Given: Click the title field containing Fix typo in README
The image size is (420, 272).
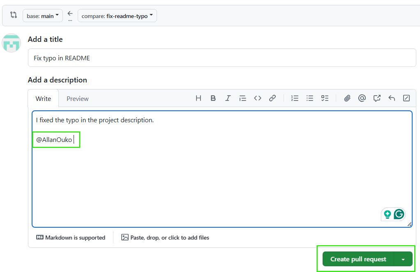Looking at the screenshot, I should [x=222, y=58].
